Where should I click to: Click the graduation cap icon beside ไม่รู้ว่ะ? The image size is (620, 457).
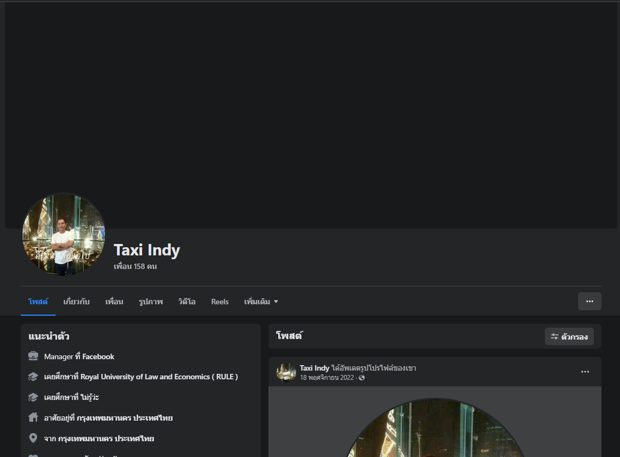(x=33, y=397)
